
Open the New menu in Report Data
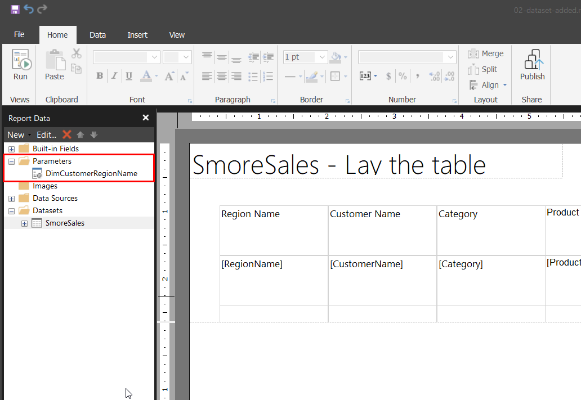coord(19,135)
